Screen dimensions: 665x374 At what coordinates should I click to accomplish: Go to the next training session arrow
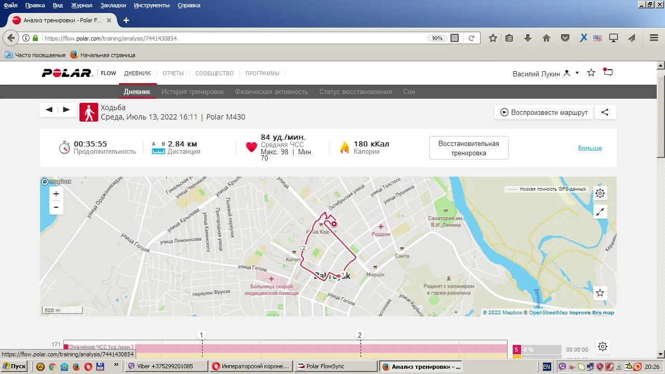point(66,110)
